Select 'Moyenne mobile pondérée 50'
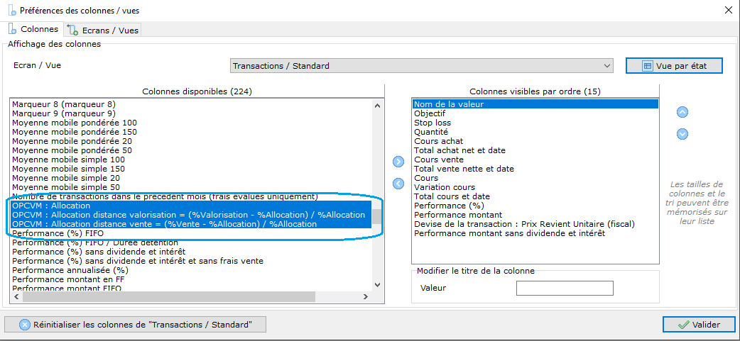740x341 pixels. click(191, 150)
